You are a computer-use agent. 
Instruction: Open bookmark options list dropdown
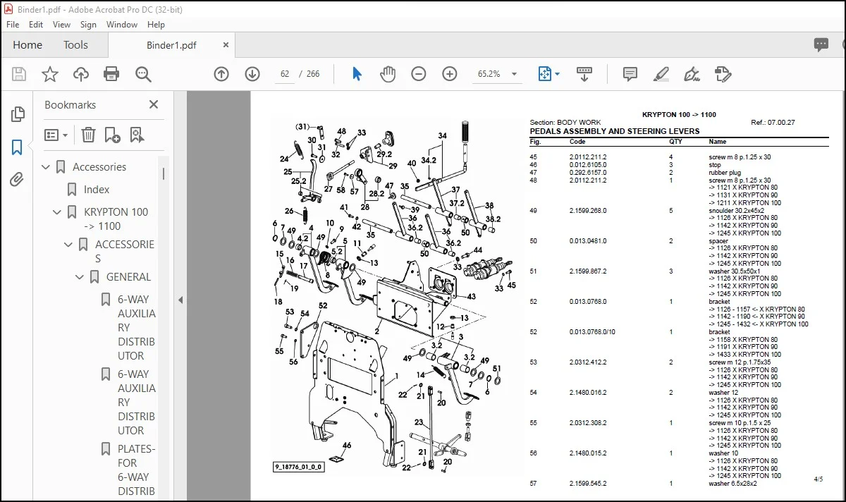pyautogui.click(x=56, y=135)
